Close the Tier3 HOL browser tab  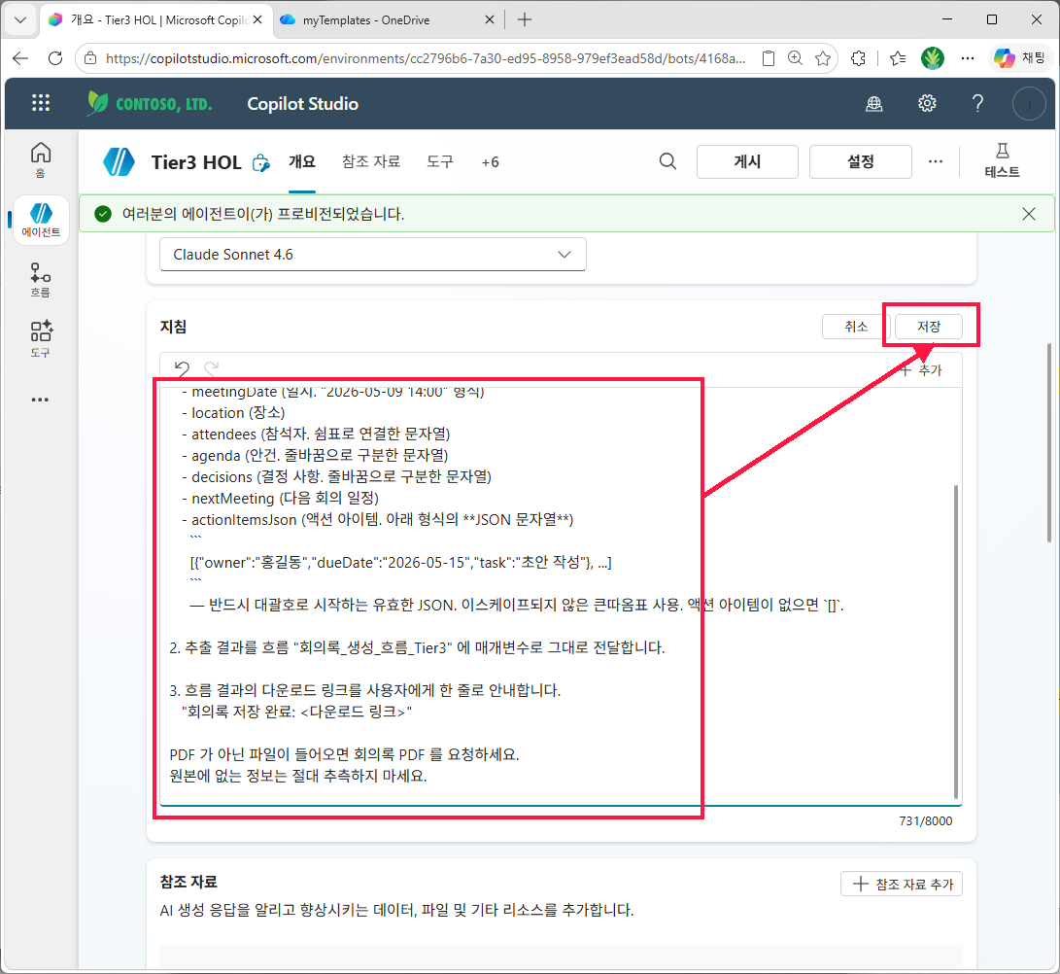click(x=257, y=20)
